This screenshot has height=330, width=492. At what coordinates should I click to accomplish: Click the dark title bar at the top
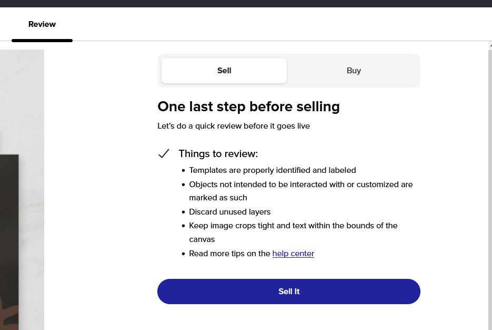[x=246, y=4]
